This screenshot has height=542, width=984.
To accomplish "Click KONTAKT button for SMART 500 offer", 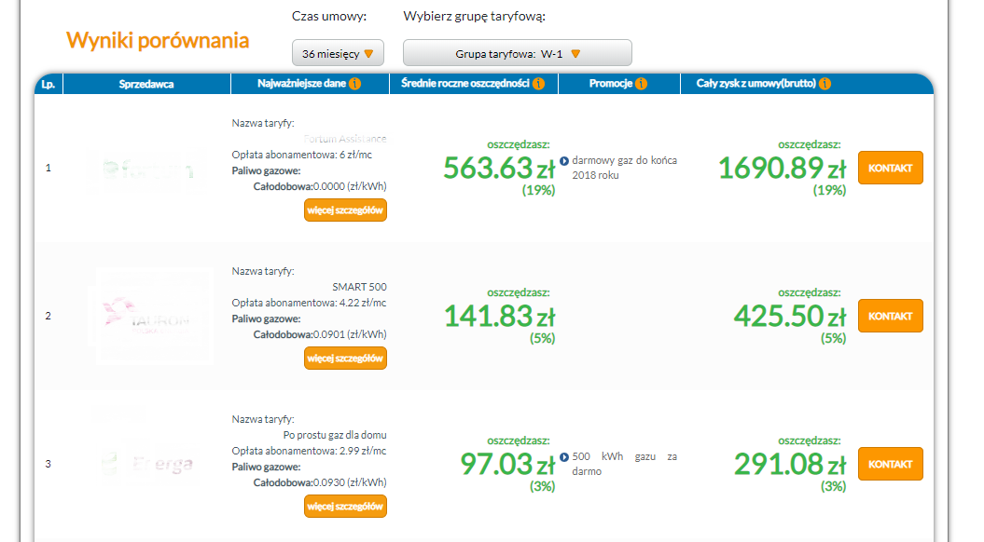I will click(x=890, y=316).
